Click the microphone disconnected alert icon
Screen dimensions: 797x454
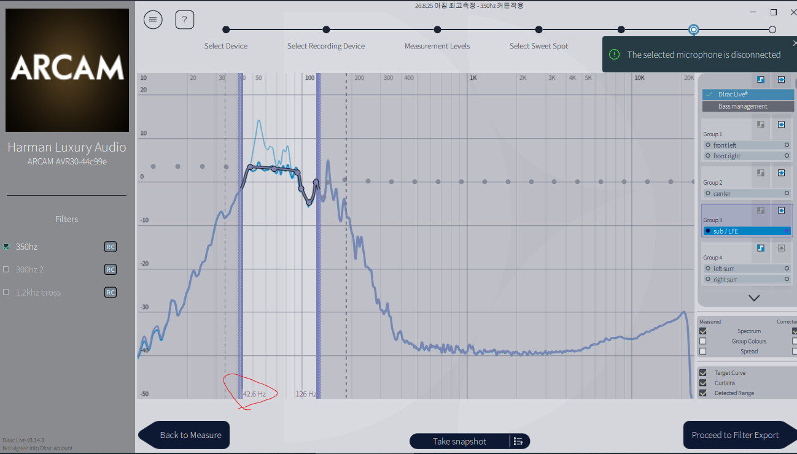614,55
